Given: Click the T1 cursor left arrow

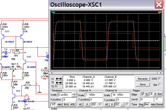Looking at the screenshot, I should (x=57, y=79).
